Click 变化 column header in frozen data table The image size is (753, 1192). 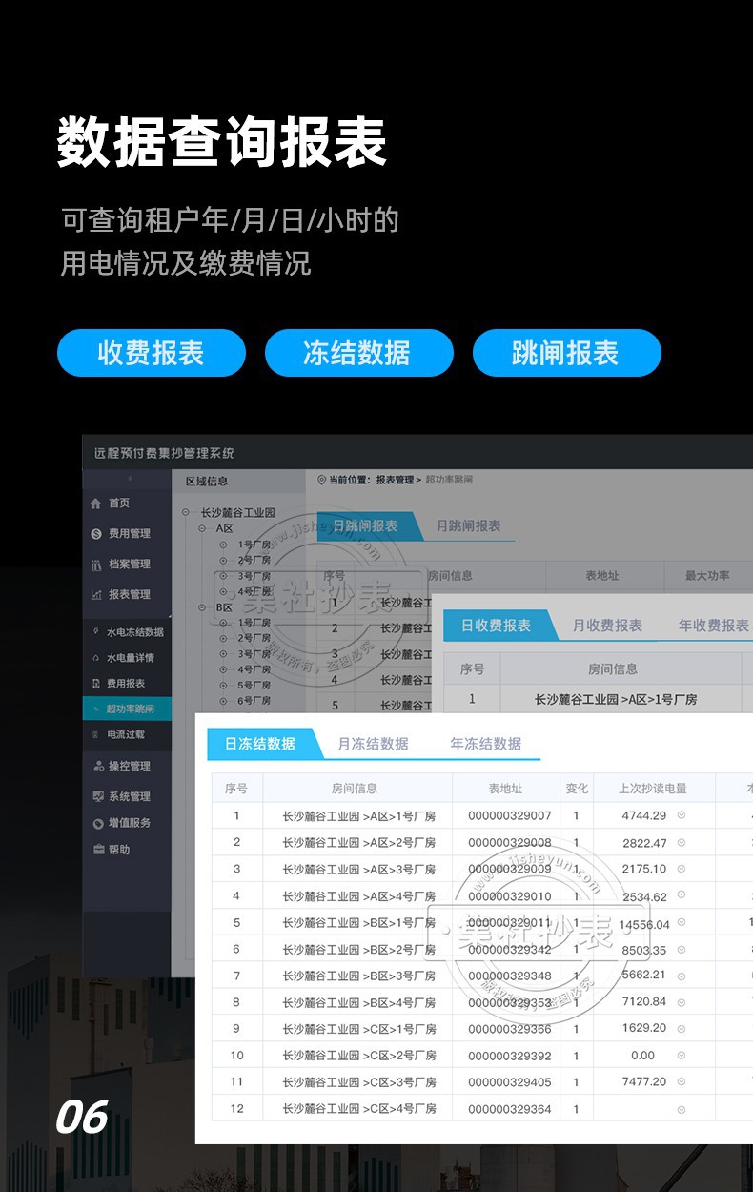click(x=577, y=789)
